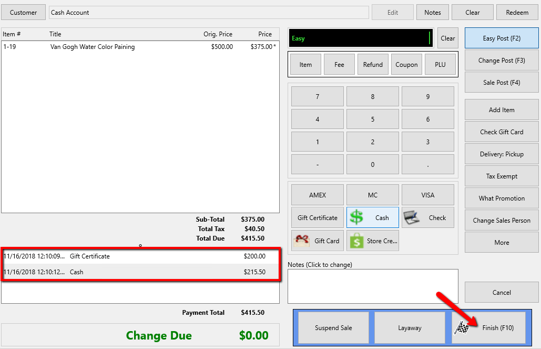Viewport: 541px width, 349px height.
Task: Switch to the Refund entry mode
Action: point(373,65)
